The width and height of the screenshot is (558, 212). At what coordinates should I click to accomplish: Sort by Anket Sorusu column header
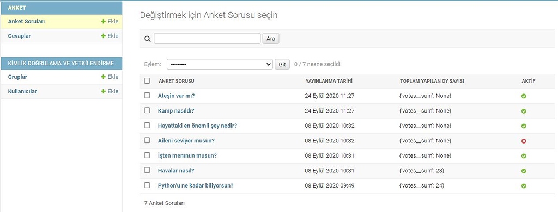(x=177, y=81)
